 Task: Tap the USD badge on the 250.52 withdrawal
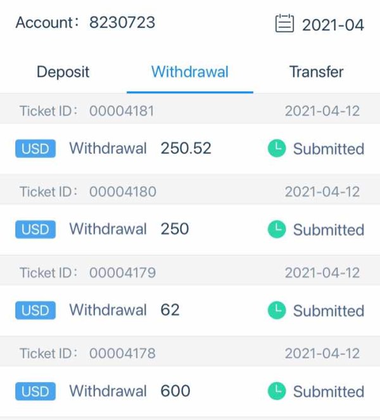[35, 149]
